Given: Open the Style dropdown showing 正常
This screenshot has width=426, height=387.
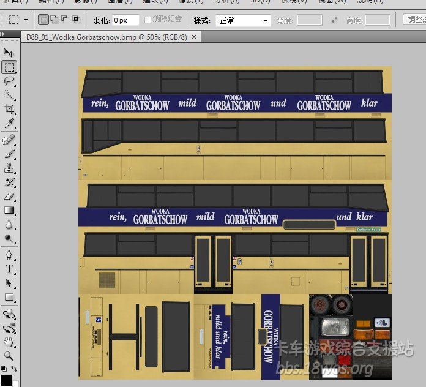Looking at the screenshot, I should (244, 20).
